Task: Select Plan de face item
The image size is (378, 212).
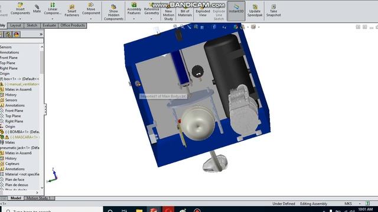Action: [x=14, y=180]
